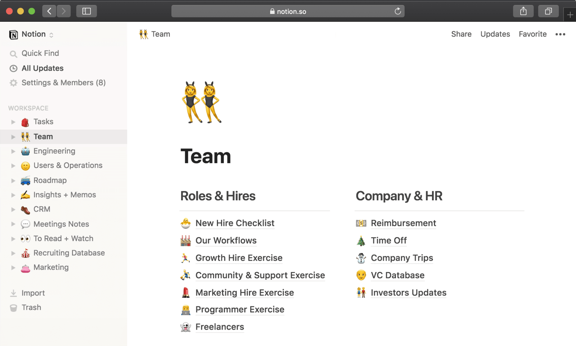Toggle the sidebar visibility
Screen dimensions: 576x346
coord(86,11)
